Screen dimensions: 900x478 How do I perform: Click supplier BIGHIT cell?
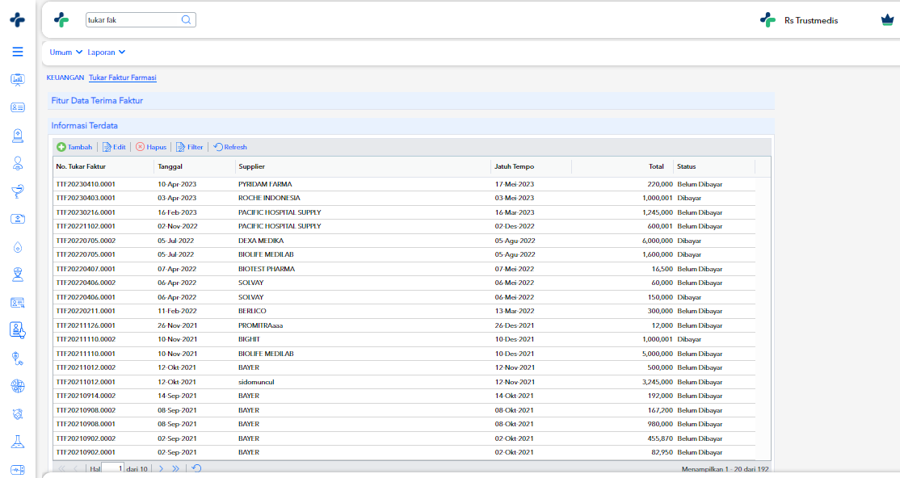point(364,339)
